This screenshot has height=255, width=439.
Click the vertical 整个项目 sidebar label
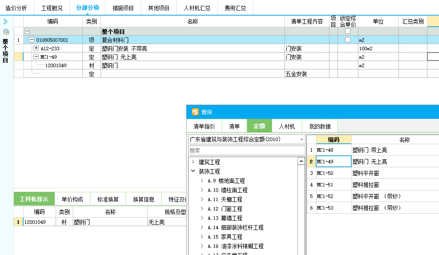tap(5, 51)
